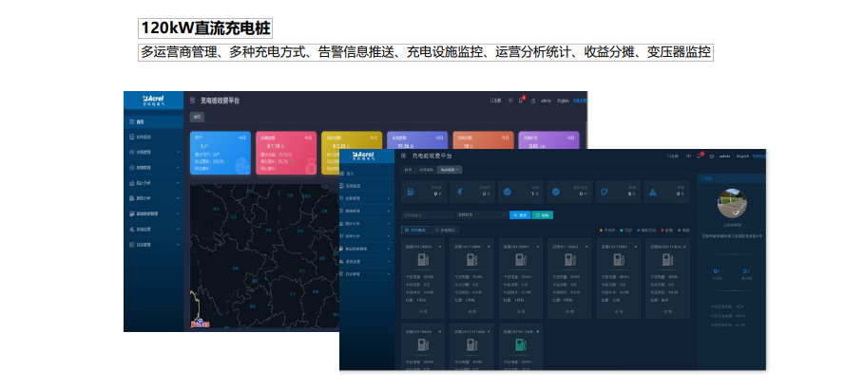The height and width of the screenshot is (388, 845).
Task: Click red legend dot for 故障
Action: 663,231
